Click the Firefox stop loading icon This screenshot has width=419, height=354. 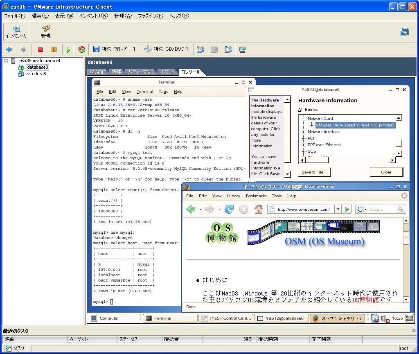244,209
